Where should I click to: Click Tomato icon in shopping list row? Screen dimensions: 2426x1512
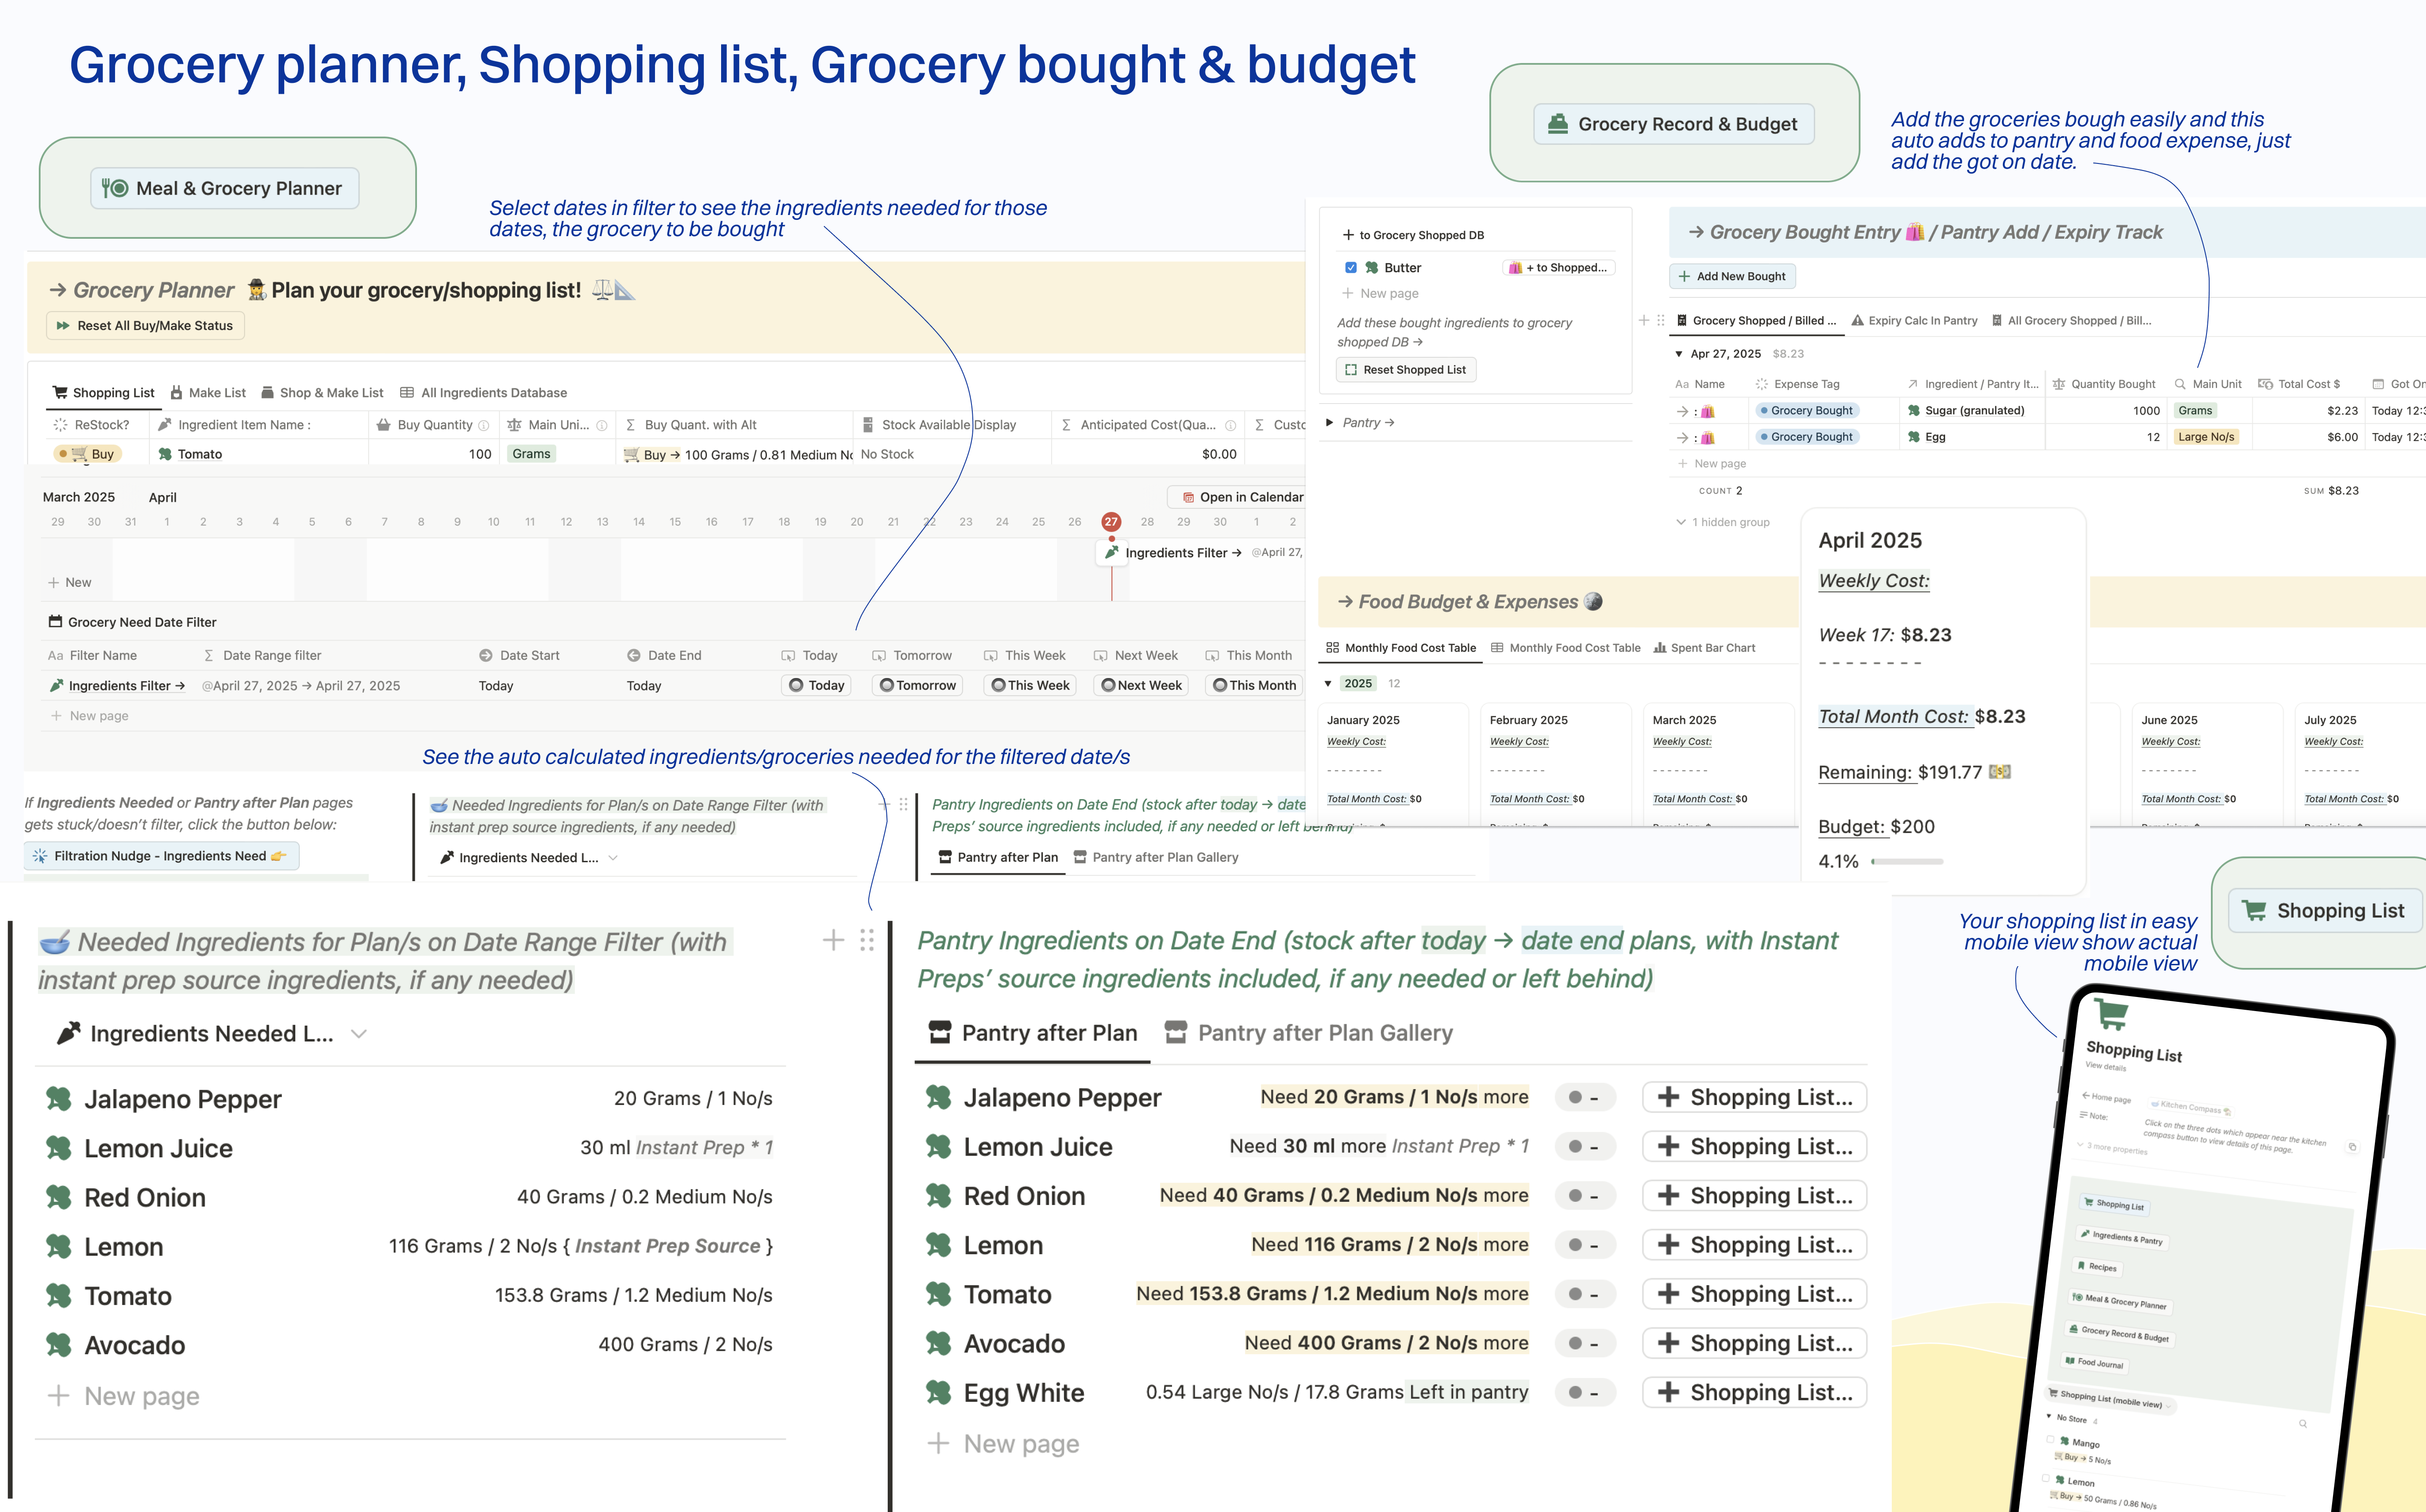pos(165,454)
